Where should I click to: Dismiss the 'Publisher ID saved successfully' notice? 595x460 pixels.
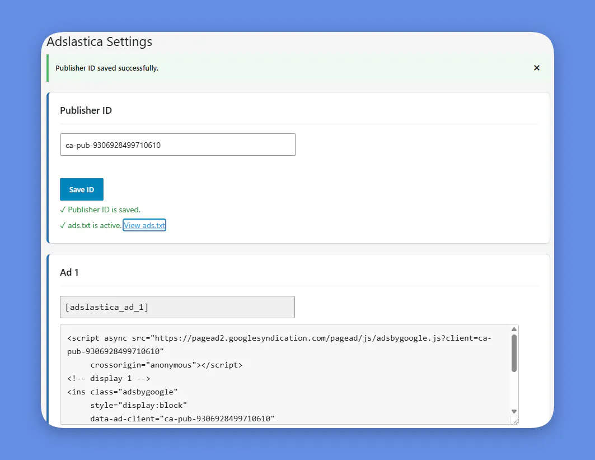click(x=536, y=68)
